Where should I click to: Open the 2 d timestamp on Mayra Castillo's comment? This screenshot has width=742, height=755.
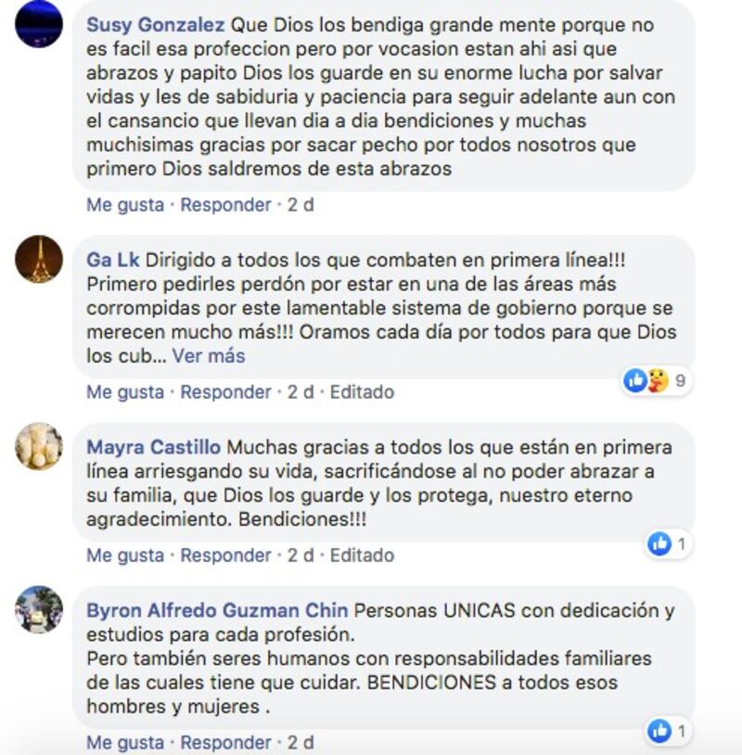(x=301, y=556)
